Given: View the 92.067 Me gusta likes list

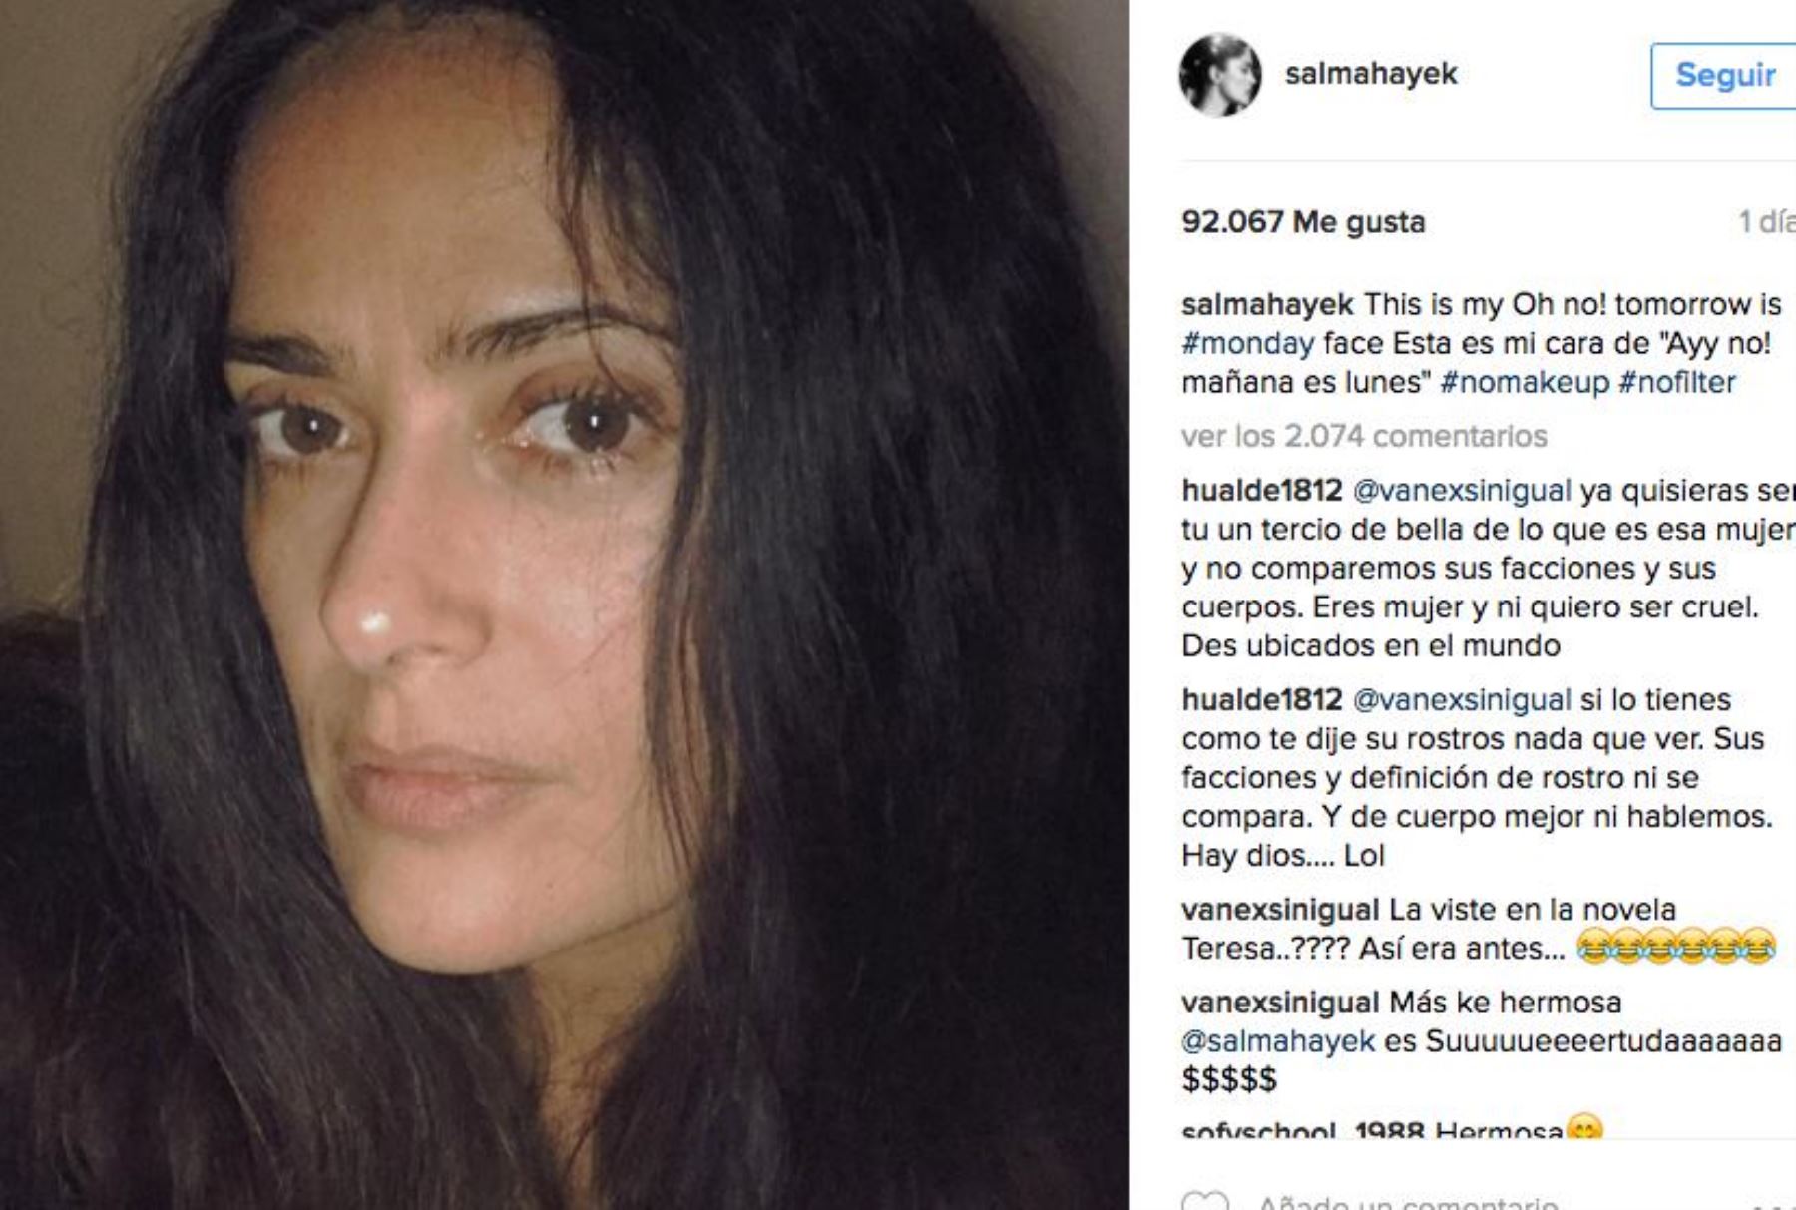Looking at the screenshot, I should point(1303,221).
